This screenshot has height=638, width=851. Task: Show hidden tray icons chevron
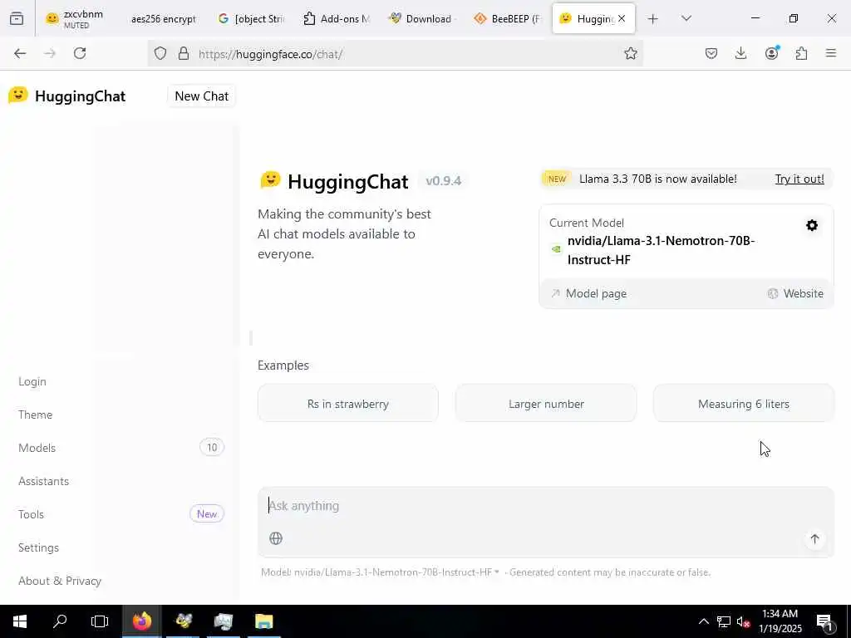(703, 621)
